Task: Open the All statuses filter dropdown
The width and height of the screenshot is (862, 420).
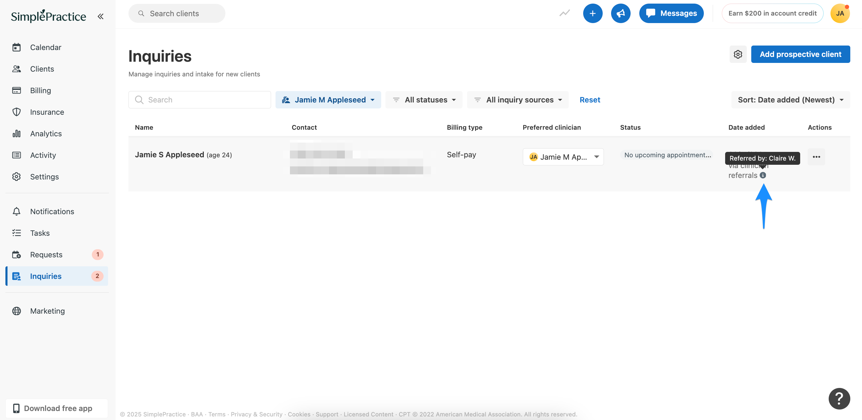Action: point(423,100)
